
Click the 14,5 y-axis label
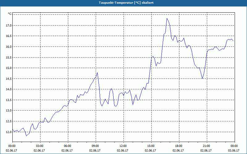pyautogui.click(x=9, y=79)
